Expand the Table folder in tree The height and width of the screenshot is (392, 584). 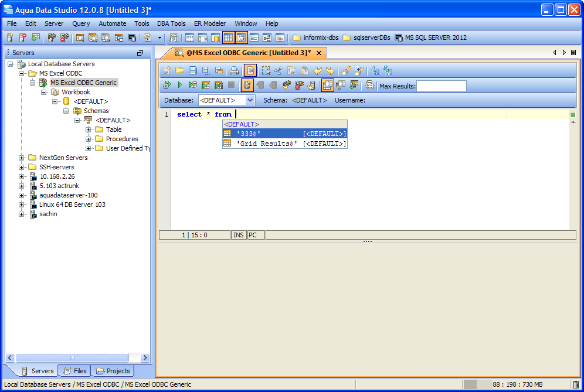(x=89, y=129)
